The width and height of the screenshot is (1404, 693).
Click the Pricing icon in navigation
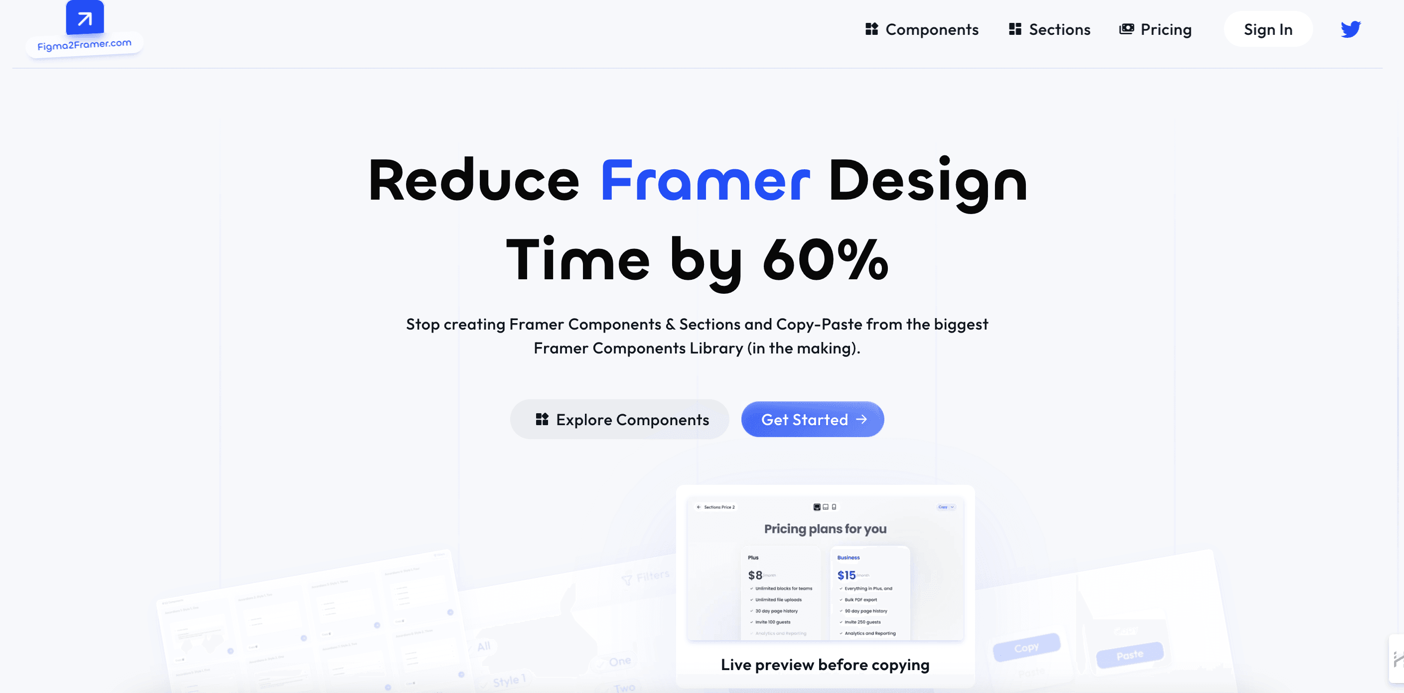point(1126,28)
